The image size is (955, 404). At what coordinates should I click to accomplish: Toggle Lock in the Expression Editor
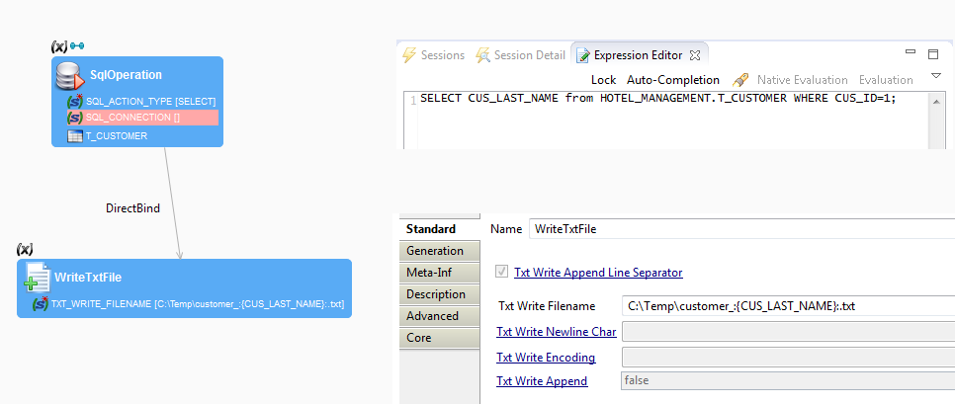(603, 79)
